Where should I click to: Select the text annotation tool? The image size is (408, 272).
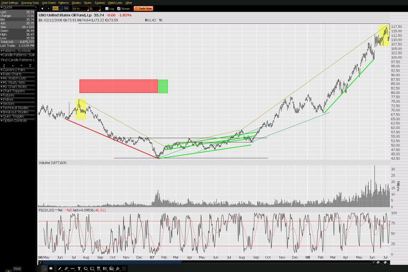click(x=79, y=269)
